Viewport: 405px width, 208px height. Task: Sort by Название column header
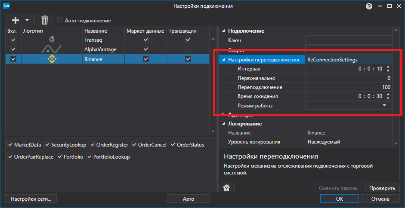[103, 31]
